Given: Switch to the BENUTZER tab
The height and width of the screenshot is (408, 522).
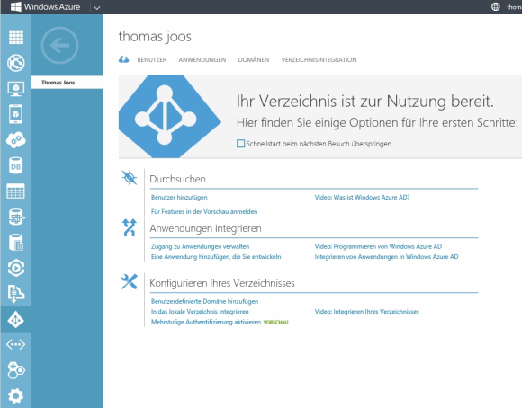Looking at the screenshot, I should [152, 60].
